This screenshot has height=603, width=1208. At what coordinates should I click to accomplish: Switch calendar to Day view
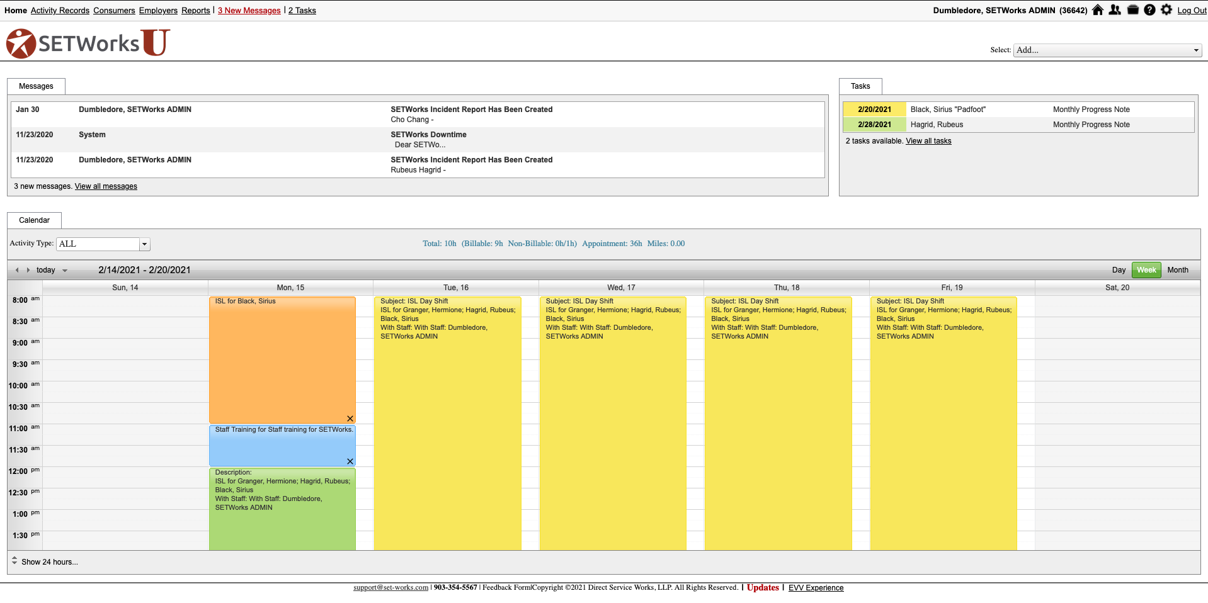pyautogui.click(x=1119, y=270)
